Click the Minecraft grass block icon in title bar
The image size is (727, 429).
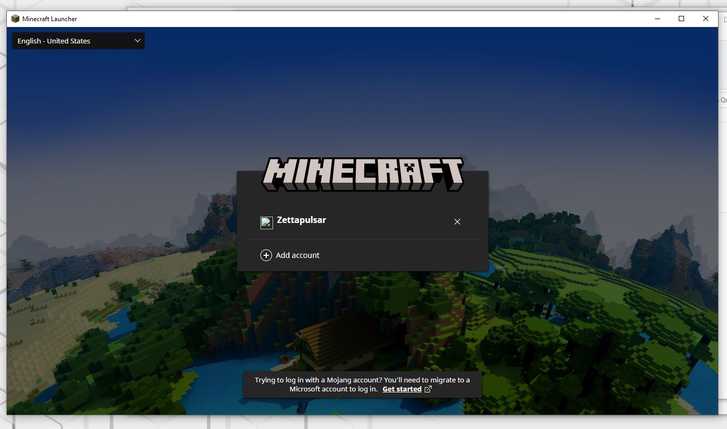[15, 19]
